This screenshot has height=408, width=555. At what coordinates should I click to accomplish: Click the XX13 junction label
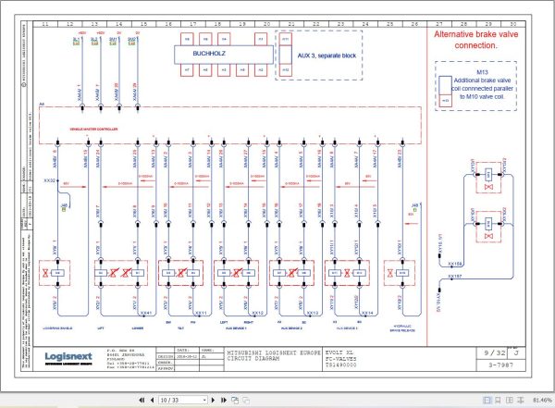[x=313, y=313]
